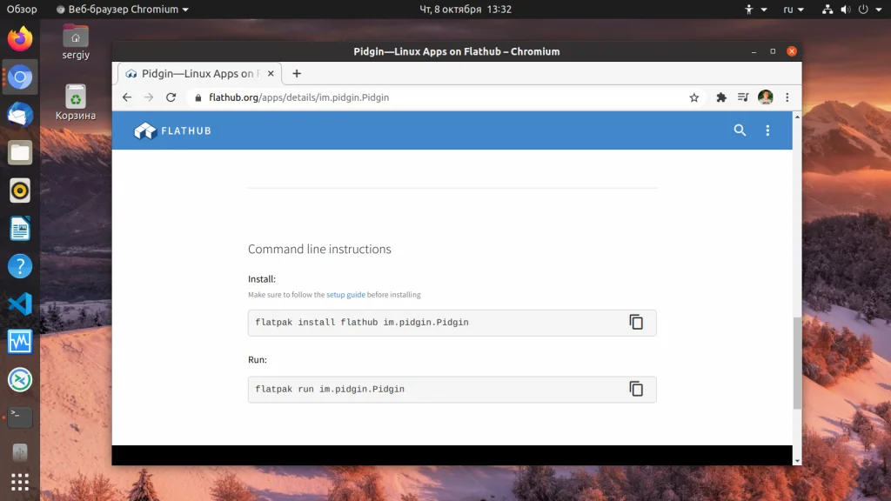
Task: Reload the current page
Action: point(171,97)
